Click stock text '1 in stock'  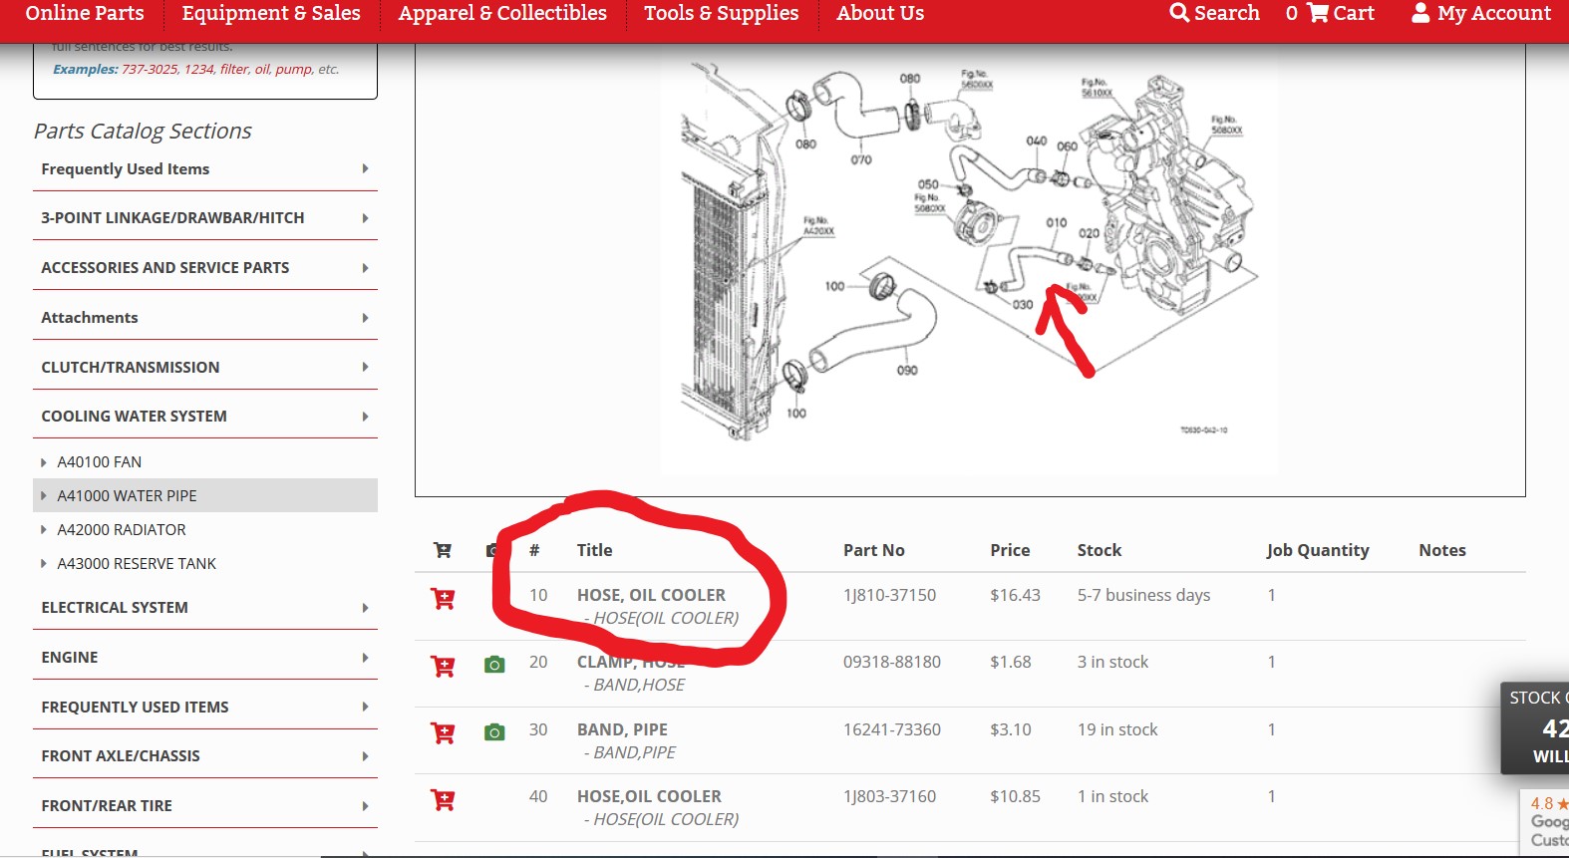click(1112, 796)
